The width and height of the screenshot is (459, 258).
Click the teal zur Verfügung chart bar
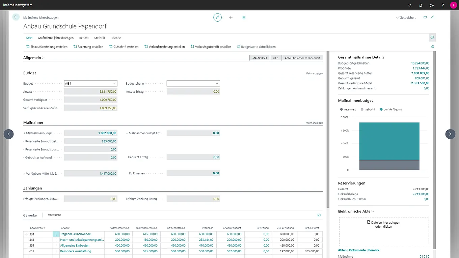tap(389, 141)
